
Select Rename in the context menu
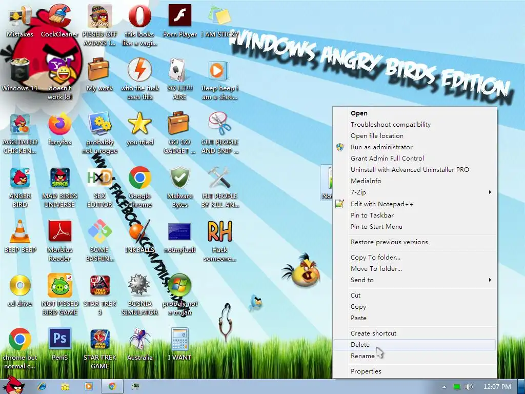tap(414, 356)
